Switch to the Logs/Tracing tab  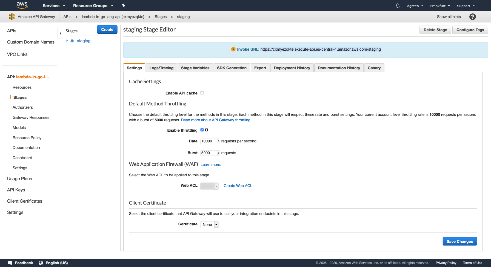[161, 68]
